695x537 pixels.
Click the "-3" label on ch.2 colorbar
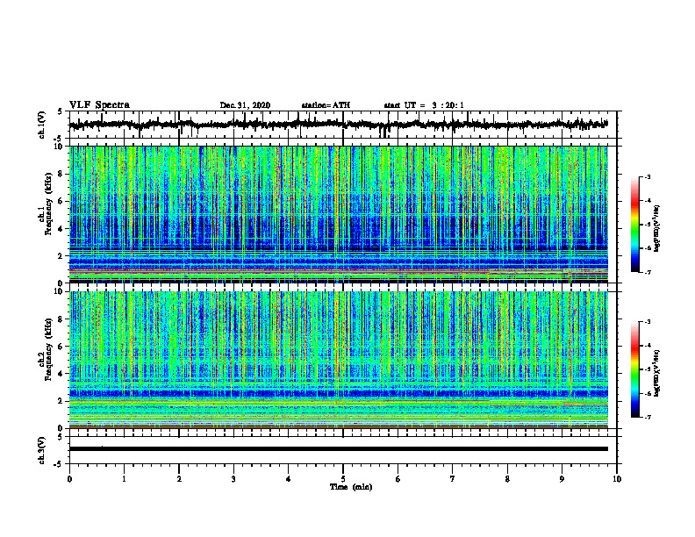click(648, 322)
